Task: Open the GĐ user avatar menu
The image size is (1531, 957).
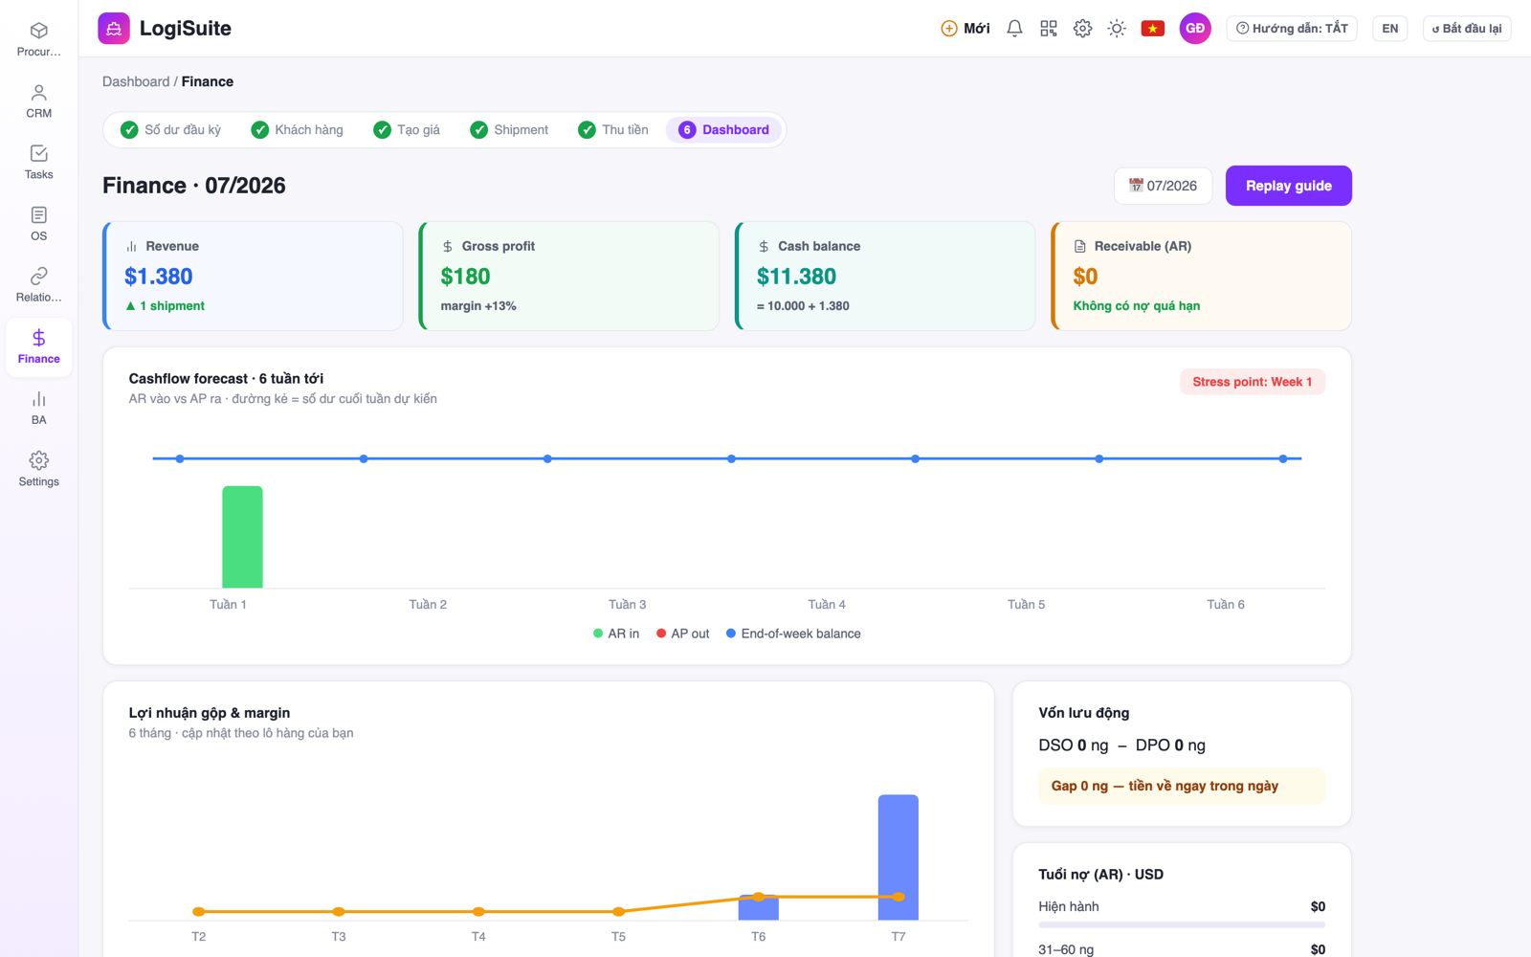Action: pyautogui.click(x=1195, y=29)
